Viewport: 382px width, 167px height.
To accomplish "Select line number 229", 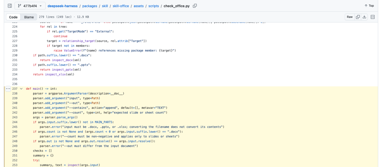I will [x=15, y=50].
